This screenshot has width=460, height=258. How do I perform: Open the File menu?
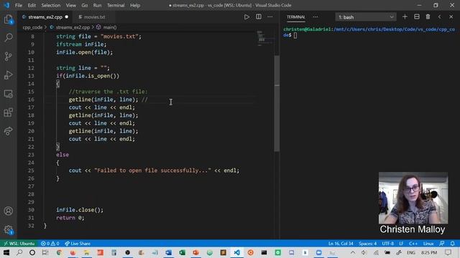pyautogui.click(x=19, y=5)
